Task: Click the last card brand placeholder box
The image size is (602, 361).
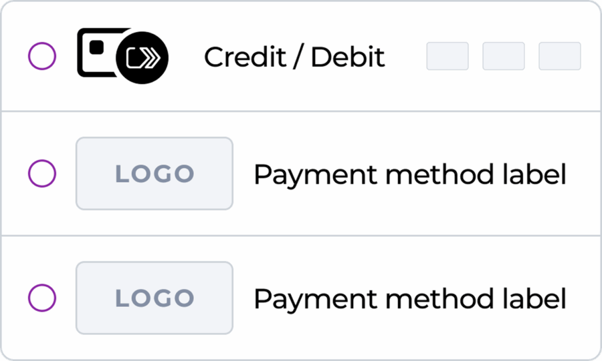Action: [560, 56]
